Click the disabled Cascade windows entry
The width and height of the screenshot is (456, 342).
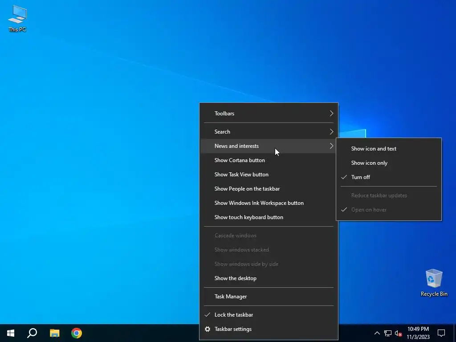[269, 236]
